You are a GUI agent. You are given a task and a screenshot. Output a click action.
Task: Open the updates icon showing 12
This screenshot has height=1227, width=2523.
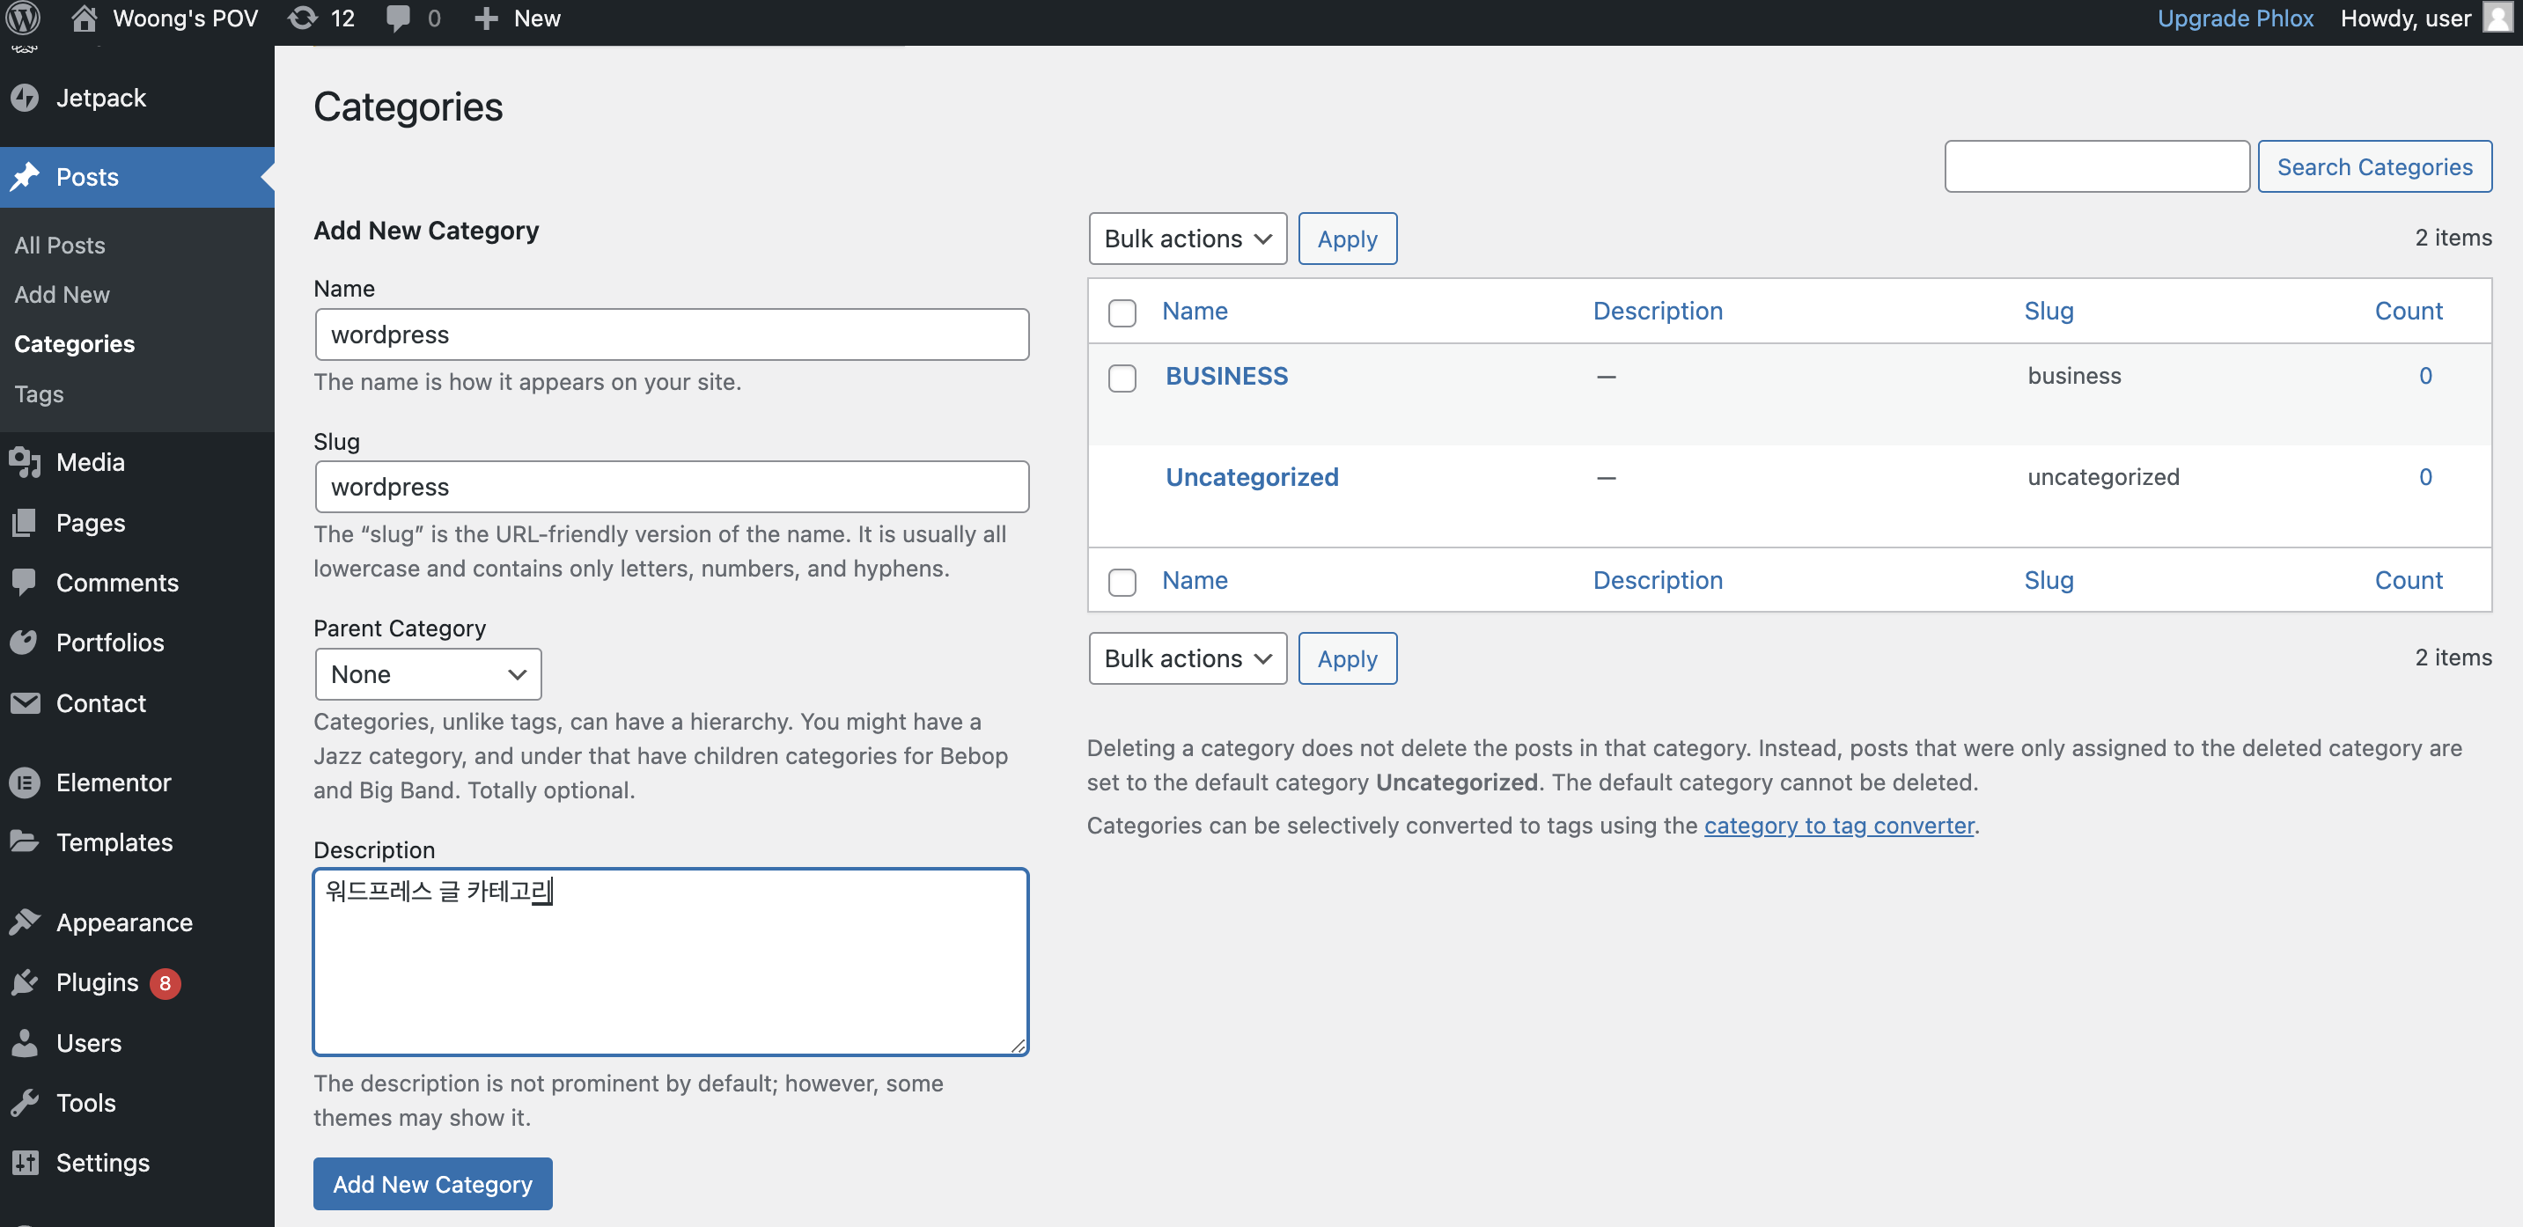[x=304, y=18]
